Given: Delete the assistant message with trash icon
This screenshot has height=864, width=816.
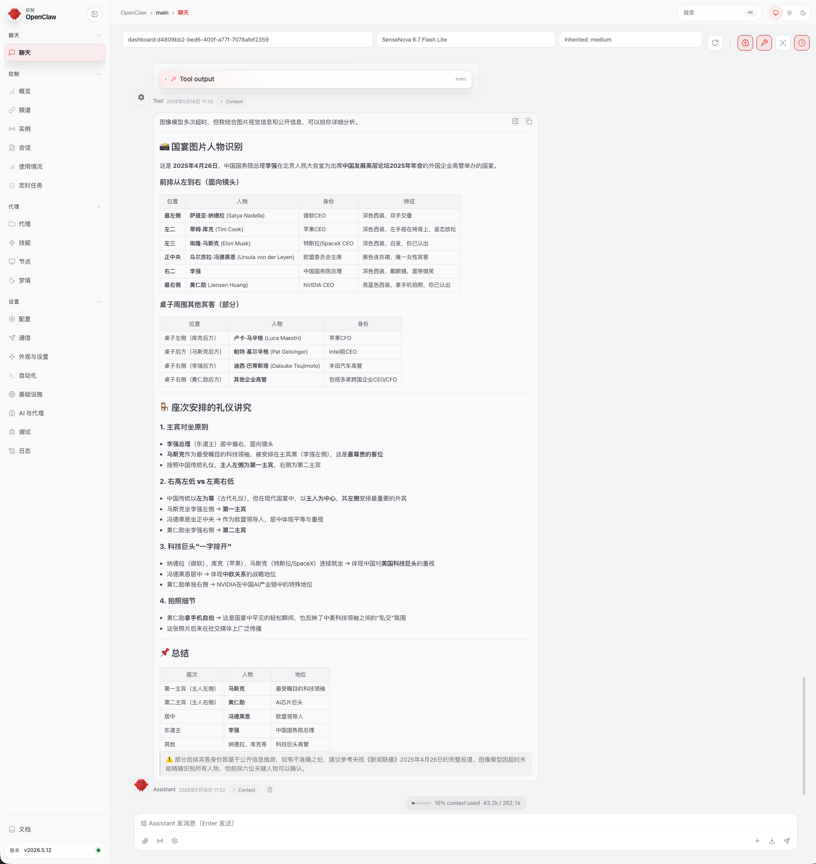Looking at the screenshot, I should 270,790.
